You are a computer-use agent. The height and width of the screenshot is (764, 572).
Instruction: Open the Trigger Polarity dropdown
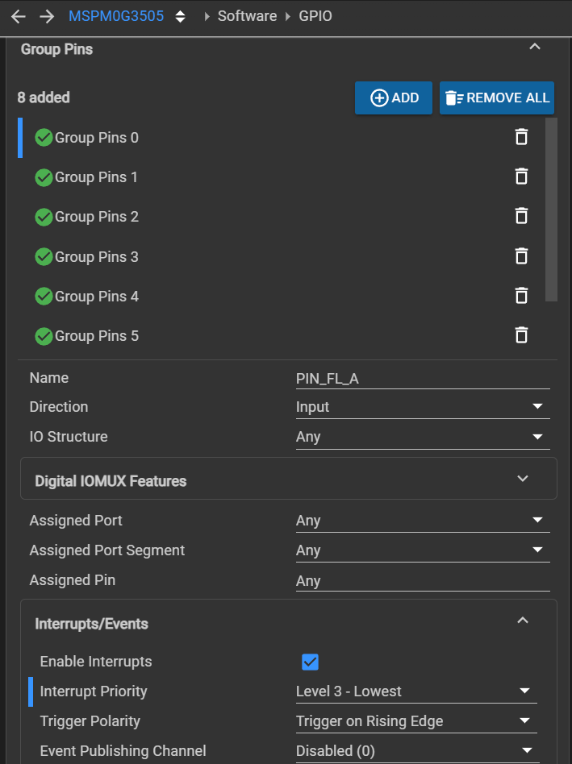(416, 721)
